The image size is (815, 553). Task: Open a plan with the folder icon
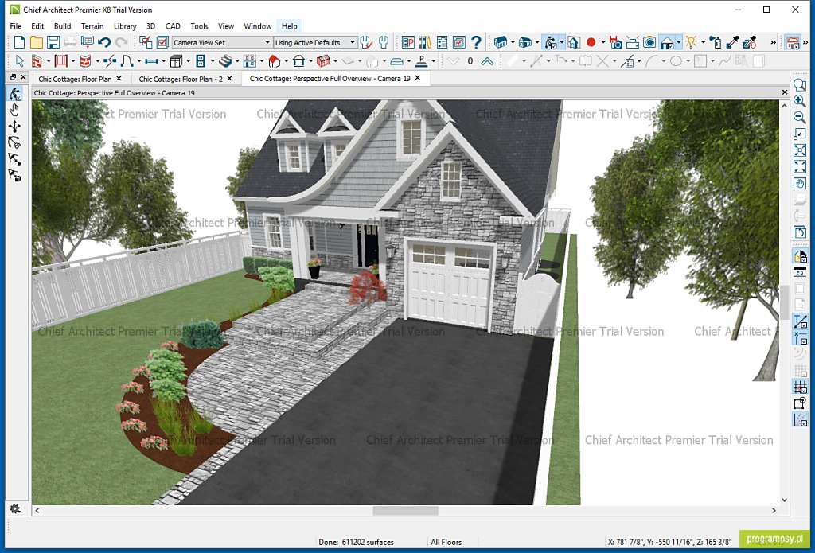pos(37,42)
